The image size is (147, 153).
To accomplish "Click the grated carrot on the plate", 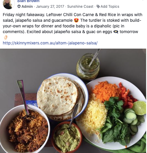I will coord(106,91).
